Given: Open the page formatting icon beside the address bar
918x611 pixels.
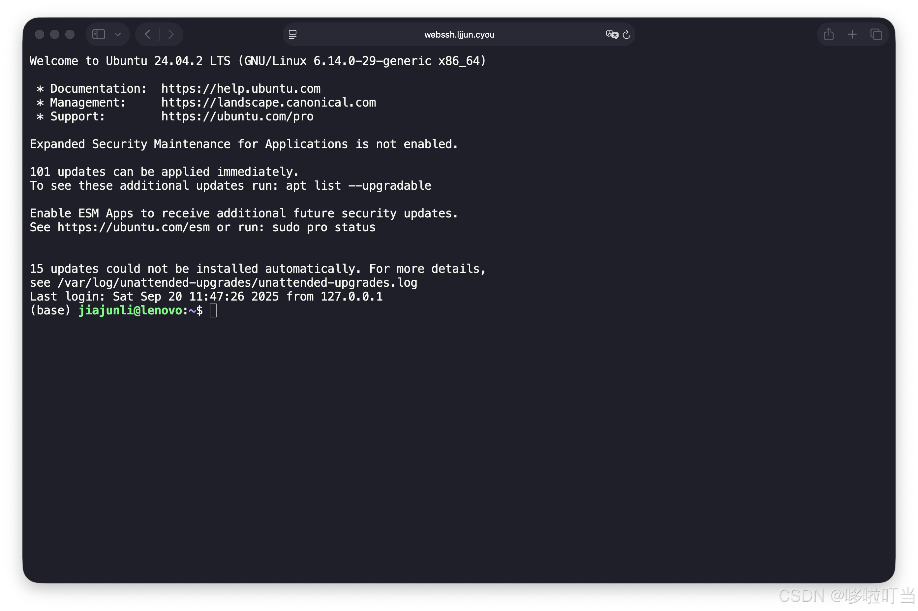Looking at the screenshot, I should pos(292,34).
